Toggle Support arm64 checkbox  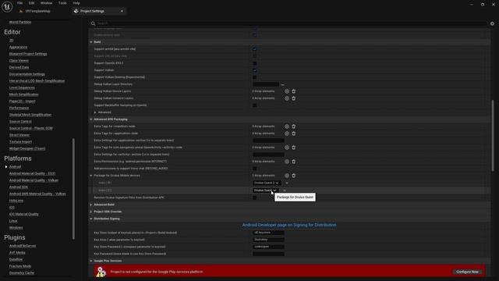[x=255, y=49]
